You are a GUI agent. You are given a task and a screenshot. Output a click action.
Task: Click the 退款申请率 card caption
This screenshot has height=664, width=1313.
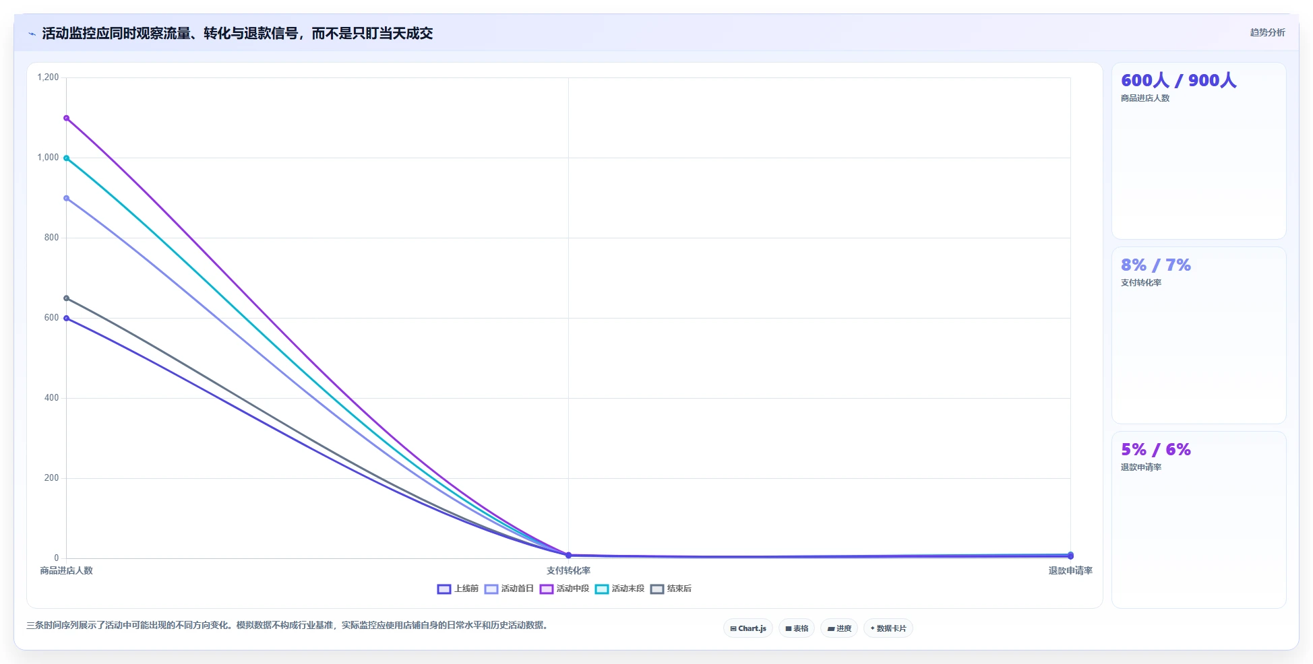1141,467
